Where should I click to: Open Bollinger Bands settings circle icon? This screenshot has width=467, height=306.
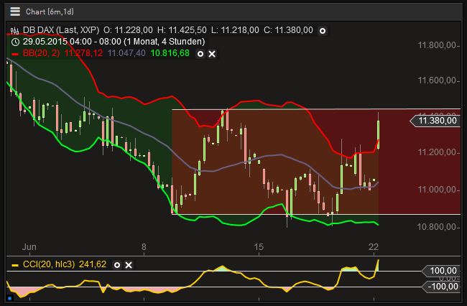click(200, 53)
